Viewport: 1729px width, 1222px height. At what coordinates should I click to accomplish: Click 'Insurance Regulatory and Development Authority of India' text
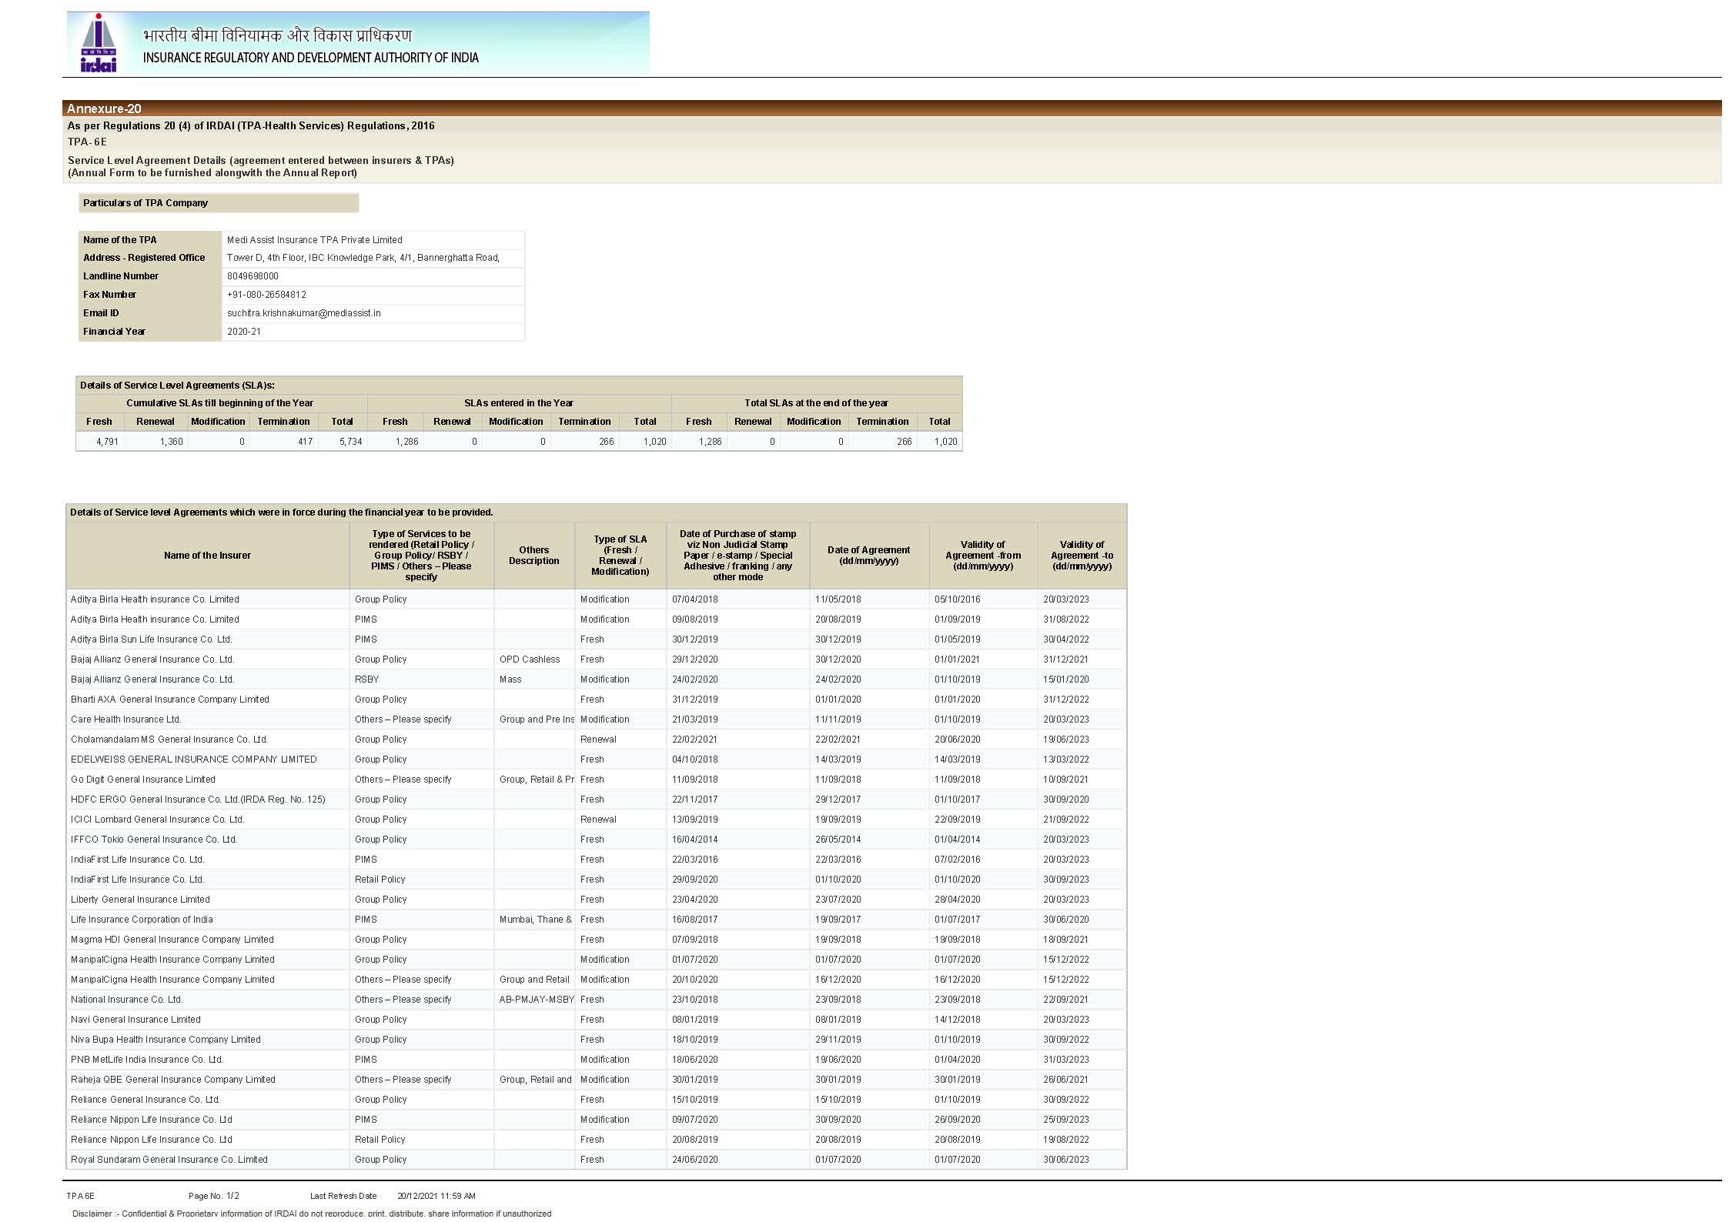tap(310, 58)
